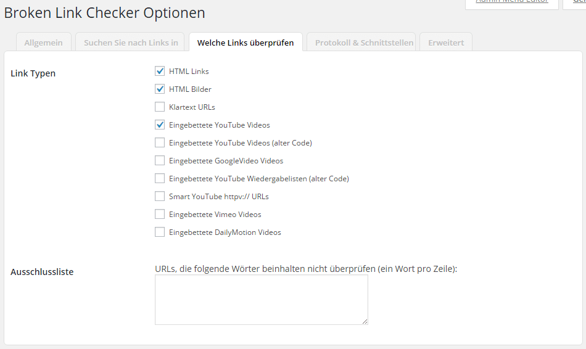Open the Admin Menu Editor link
586x349 pixels.
(x=511, y=1)
